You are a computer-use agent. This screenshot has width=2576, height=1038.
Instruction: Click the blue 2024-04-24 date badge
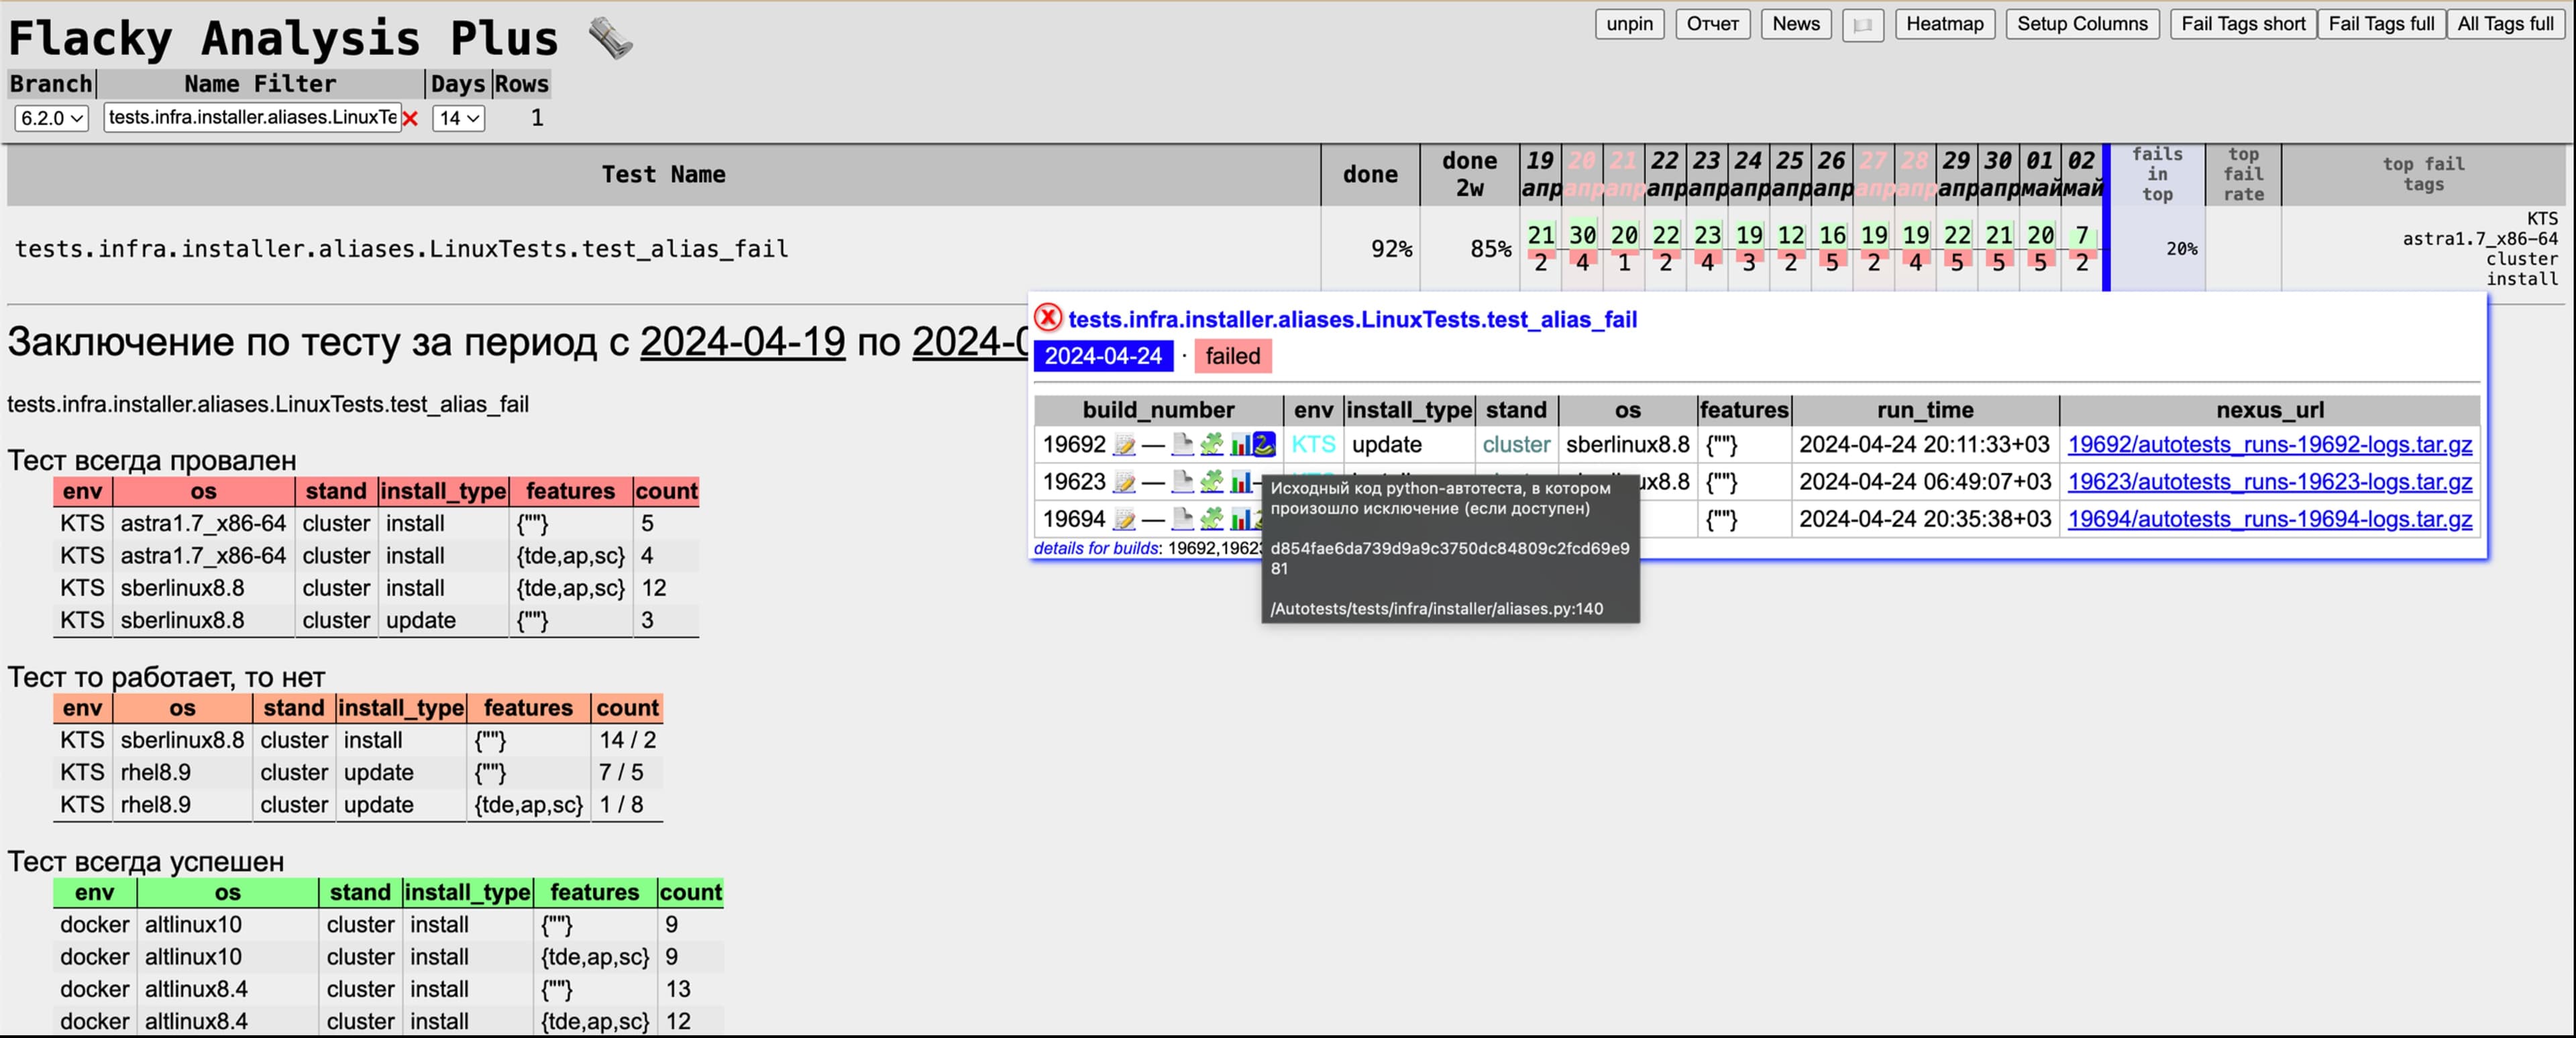pos(1103,356)
